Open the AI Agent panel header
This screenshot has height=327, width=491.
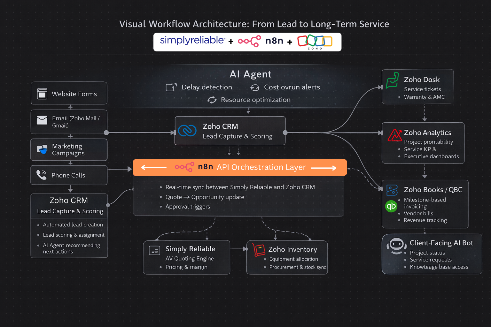(x=250, y=74)
